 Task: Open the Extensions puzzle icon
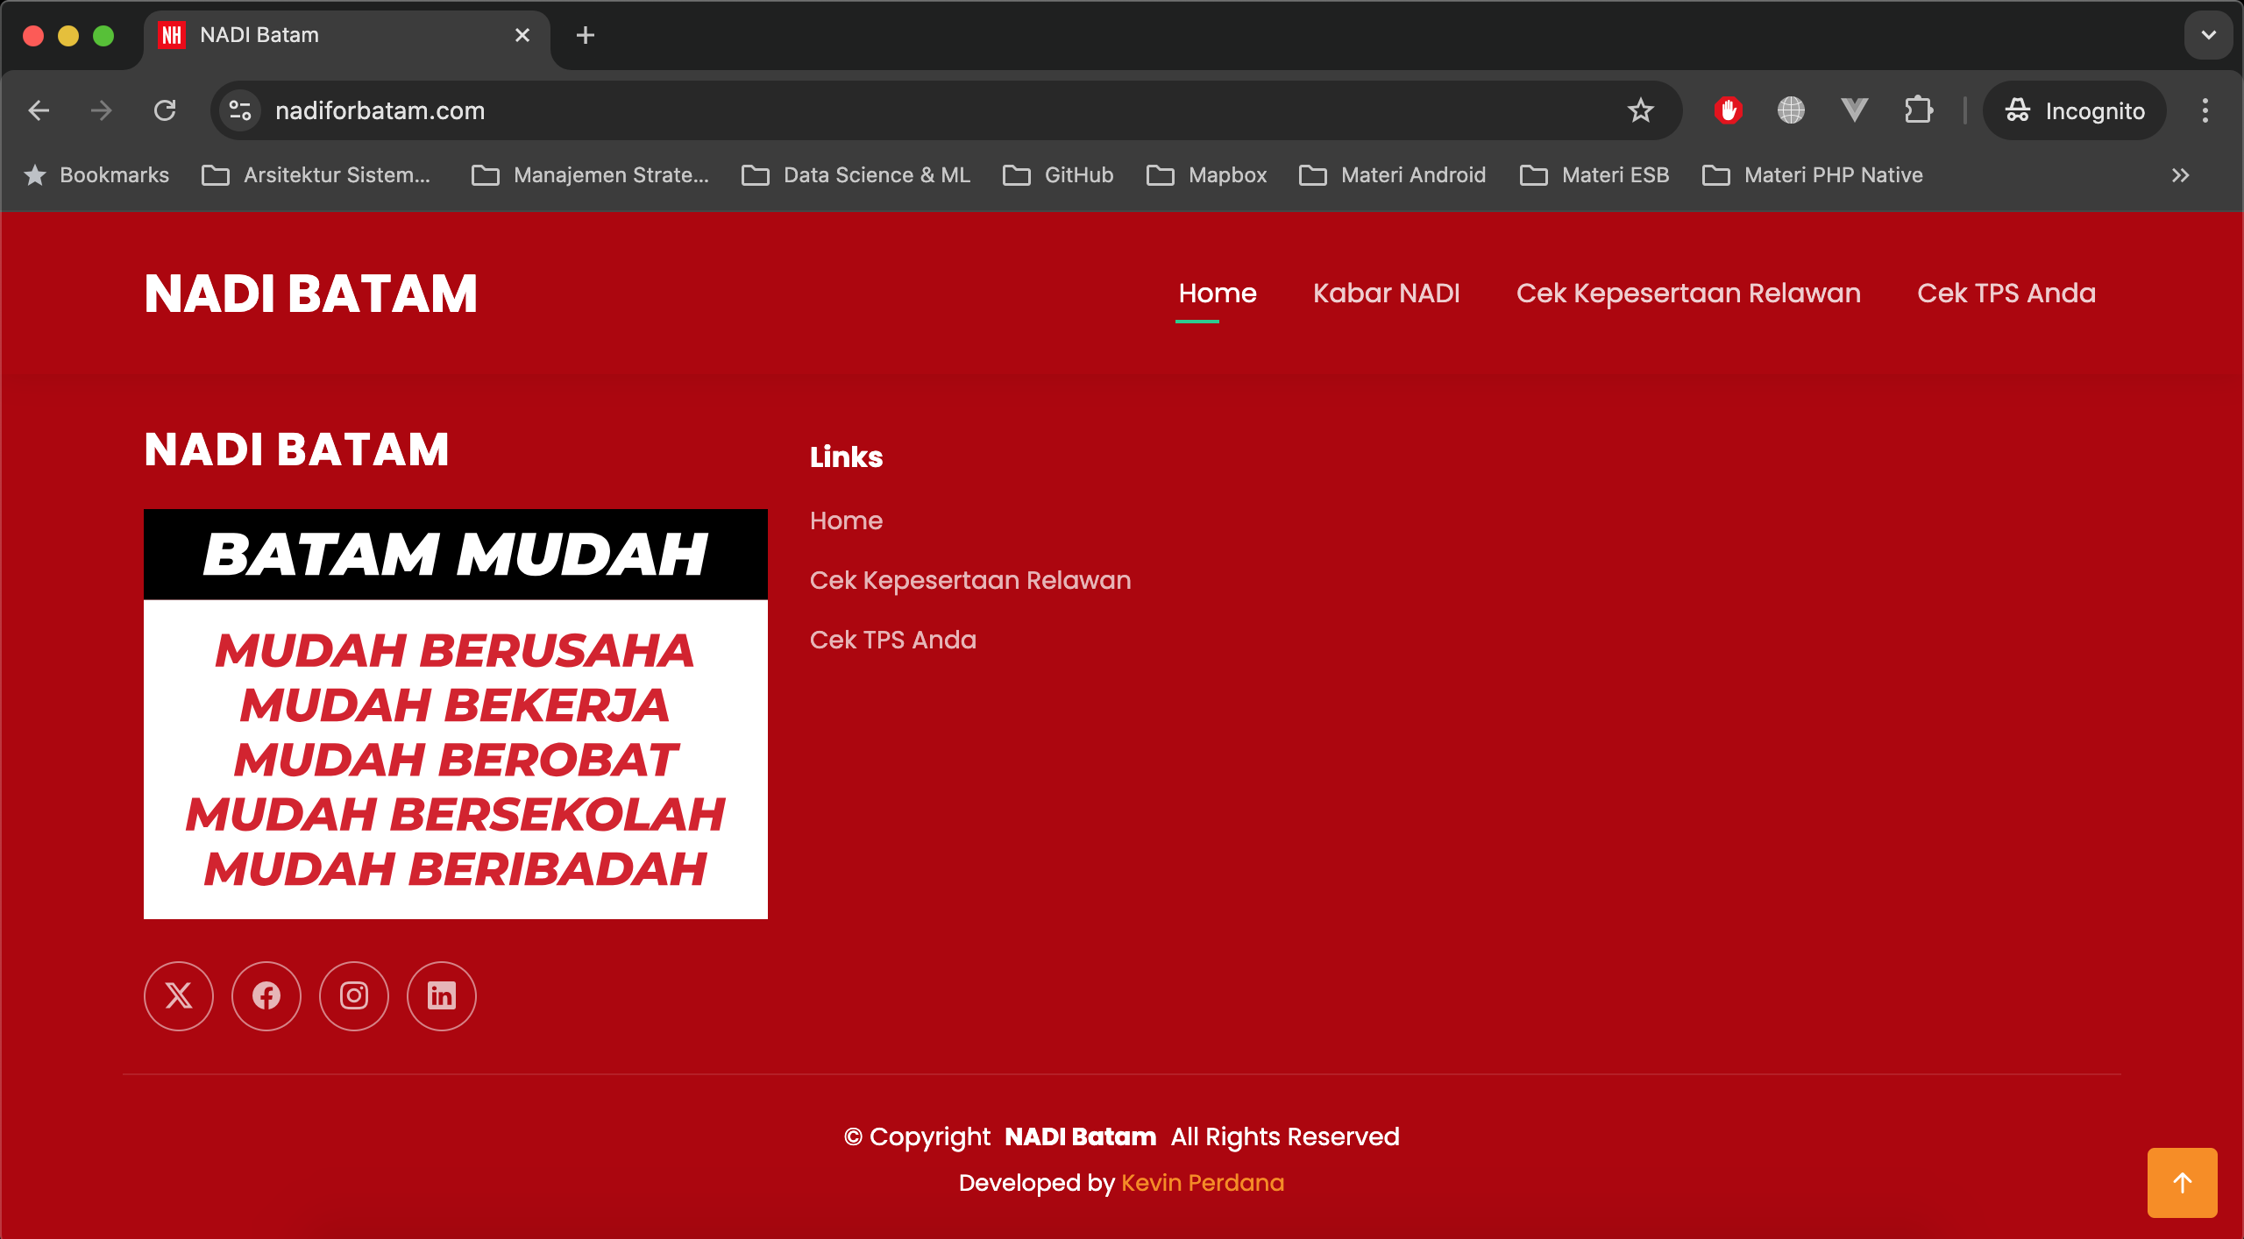click(x=1918, y=110)
